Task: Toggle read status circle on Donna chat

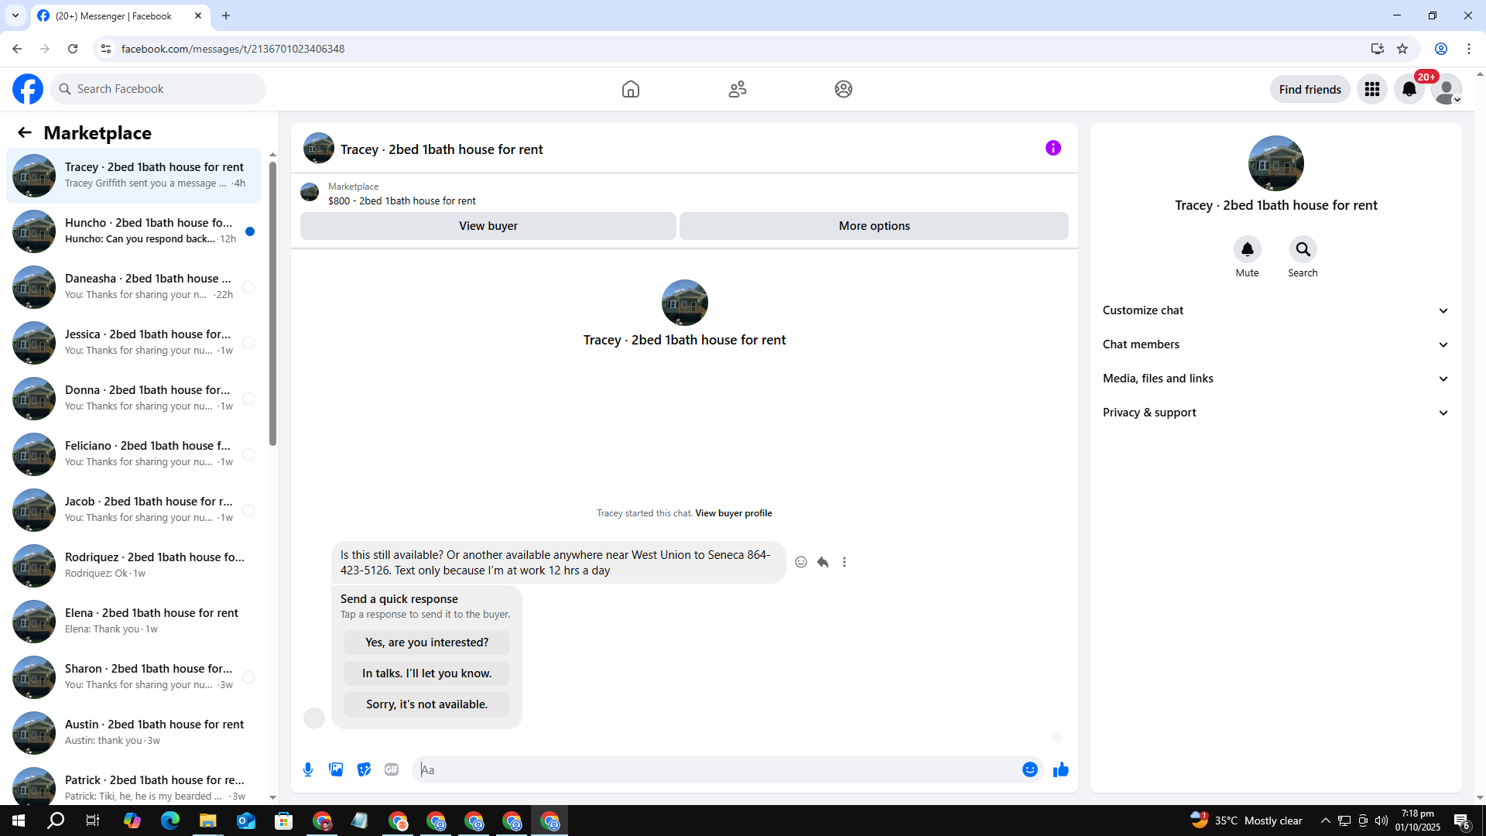Action: click(248, 399)
